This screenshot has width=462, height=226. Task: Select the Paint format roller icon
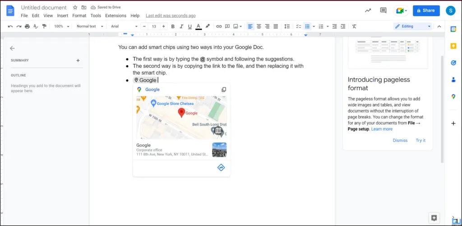(45, 26)
